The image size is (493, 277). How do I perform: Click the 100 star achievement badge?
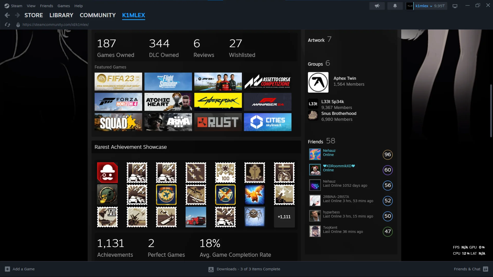[x=225, y=173]
